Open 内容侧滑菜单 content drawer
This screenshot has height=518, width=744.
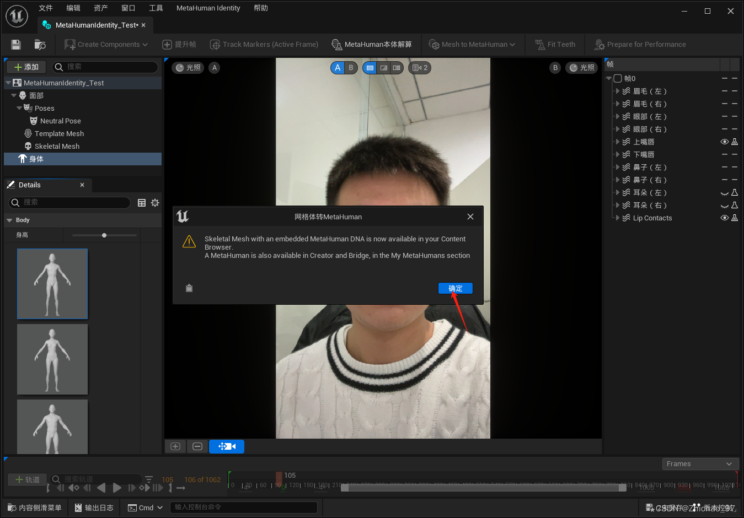coord(35,508)
